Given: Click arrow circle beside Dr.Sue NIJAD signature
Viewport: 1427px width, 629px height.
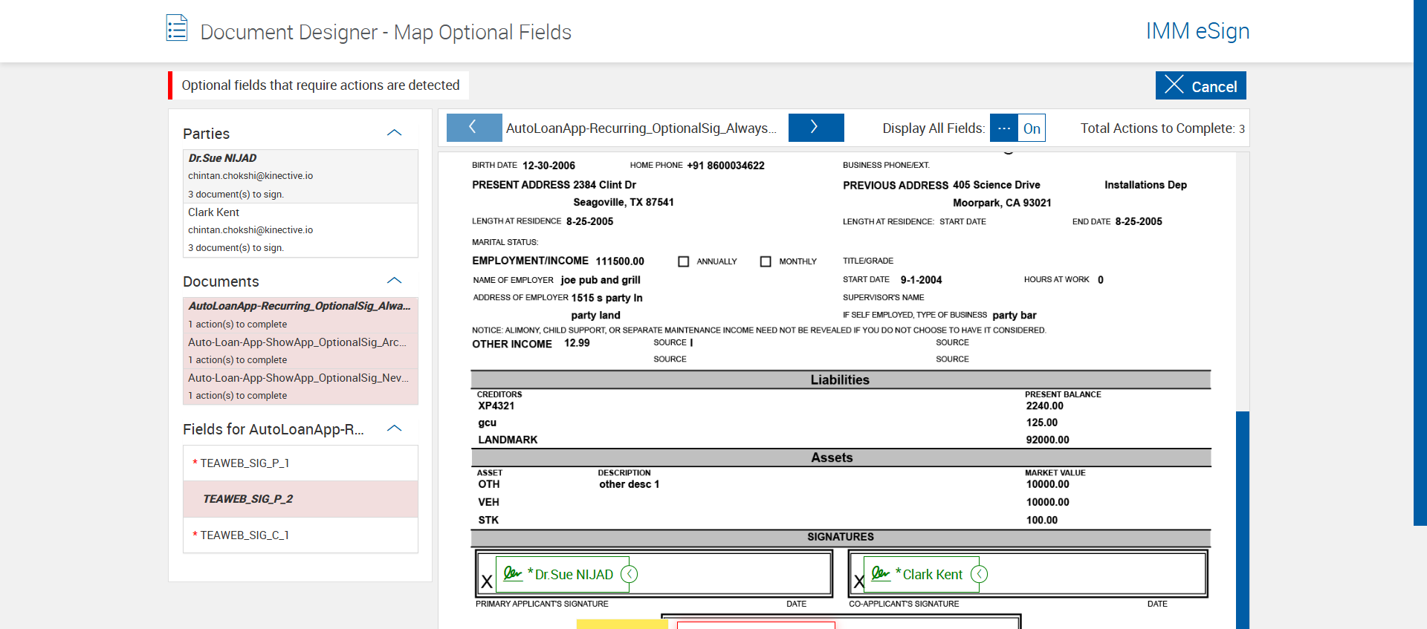Looking at the screenshot, I should [x=629, y=574].
